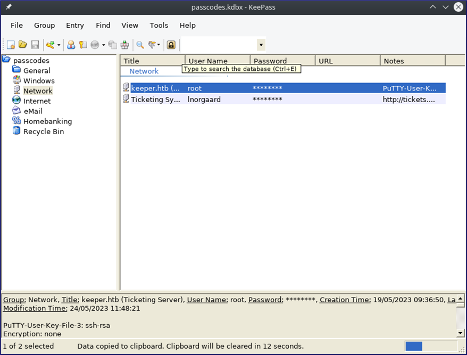
Task: Select the General group
Action: click(37, 71)
